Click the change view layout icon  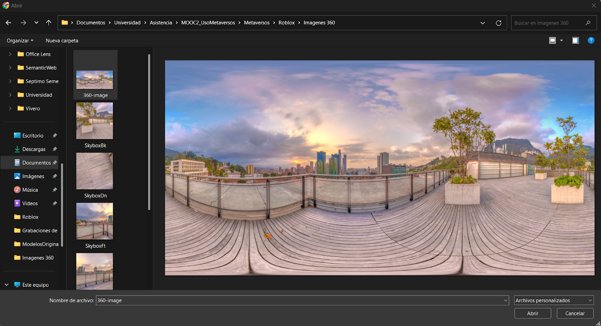553,41
